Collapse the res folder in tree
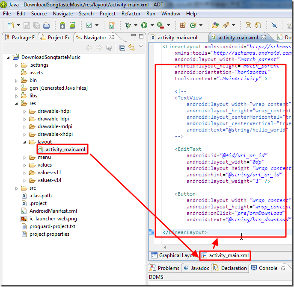Viewport: 294px width, 287px height. tap(17, 103)
